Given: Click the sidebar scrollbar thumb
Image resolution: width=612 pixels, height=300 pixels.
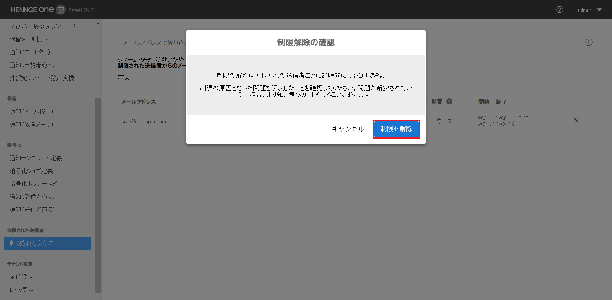Looking at the screenshot, I should (98, 195).
